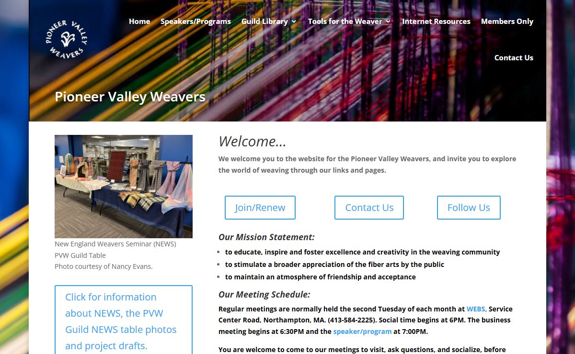Click the outlined Contact Us button
The height and width of the screenshot is (354, 575).
369,208
